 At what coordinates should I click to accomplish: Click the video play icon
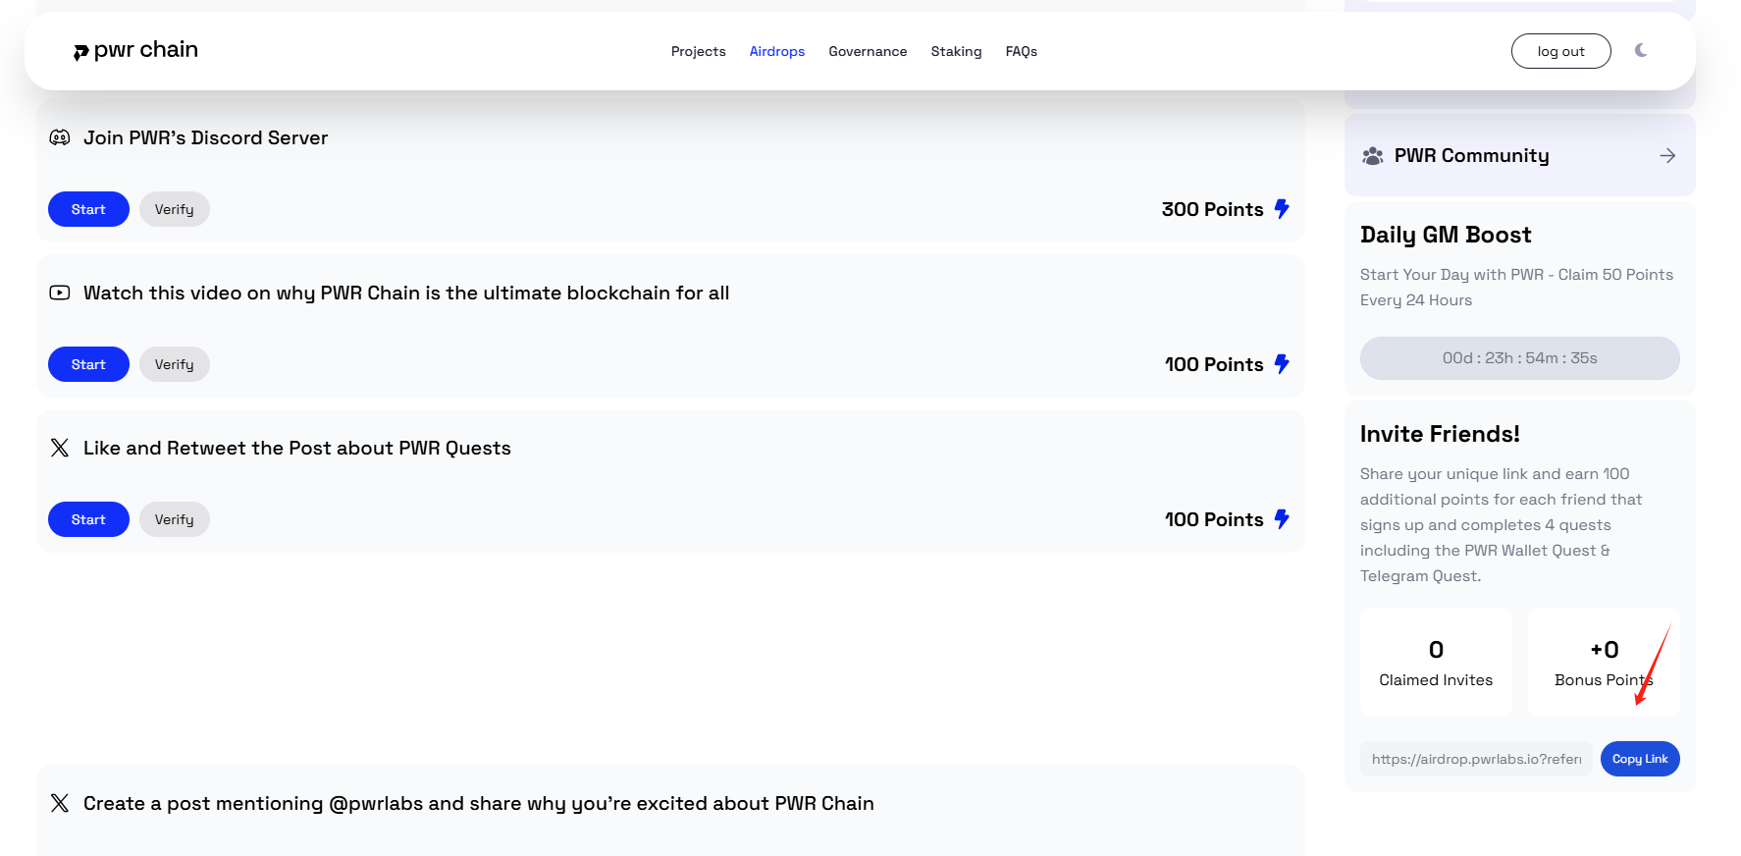(60, 293)
